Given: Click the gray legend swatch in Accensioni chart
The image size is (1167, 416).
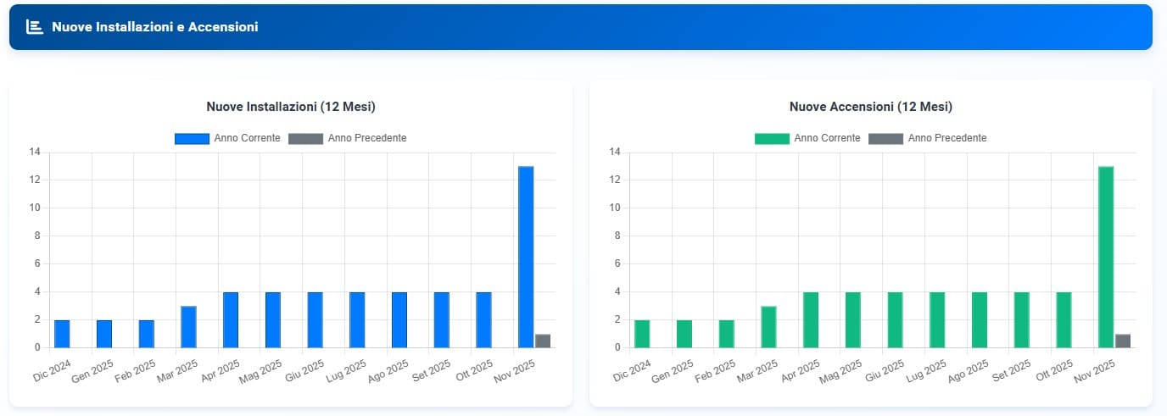Looking at the screenshot, I should pos(886,138).
